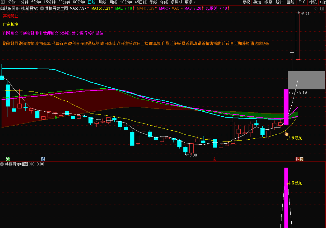Switch to the 分时 intraday tab
This screenshot has width=326, height=228.
[x=12, y=2]
